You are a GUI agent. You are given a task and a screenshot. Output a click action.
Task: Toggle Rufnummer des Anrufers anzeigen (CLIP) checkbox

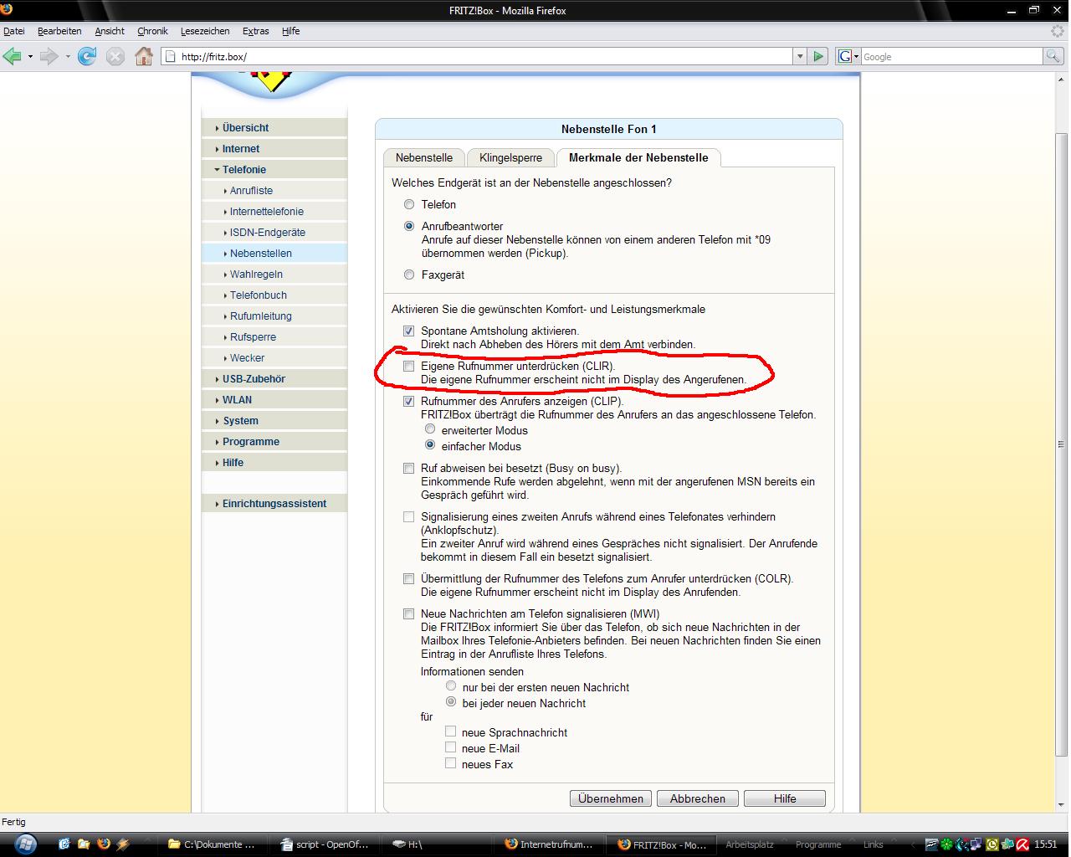point(408,402)
